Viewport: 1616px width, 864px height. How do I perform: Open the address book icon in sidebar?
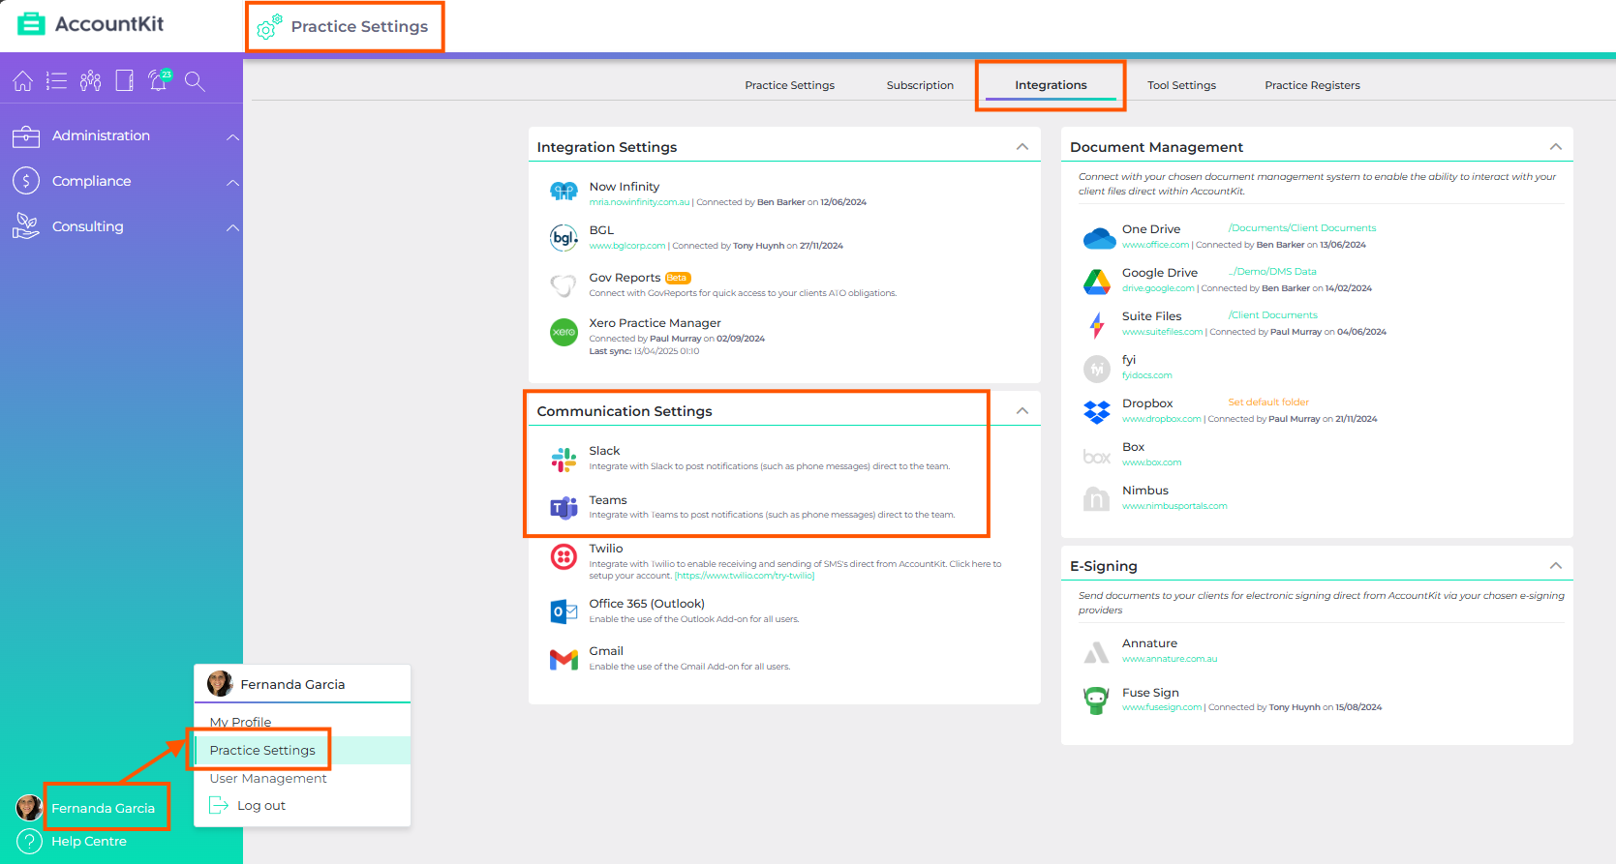point(125,81)
